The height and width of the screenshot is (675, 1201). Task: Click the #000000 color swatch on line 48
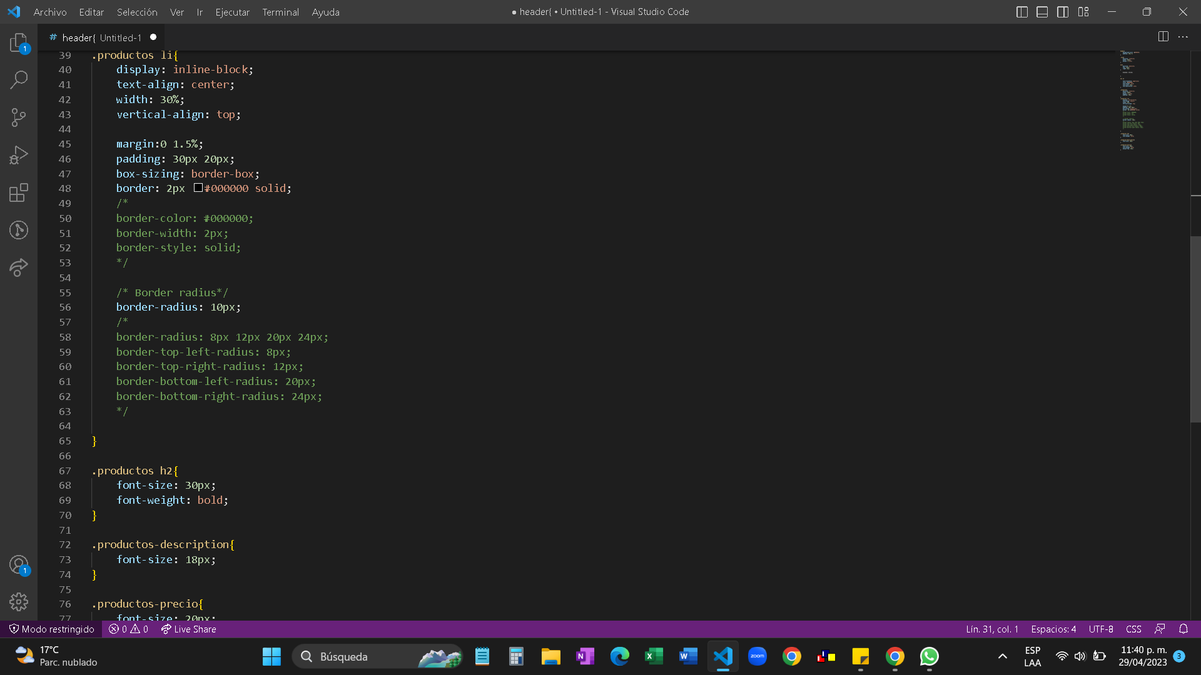[198, 187]
